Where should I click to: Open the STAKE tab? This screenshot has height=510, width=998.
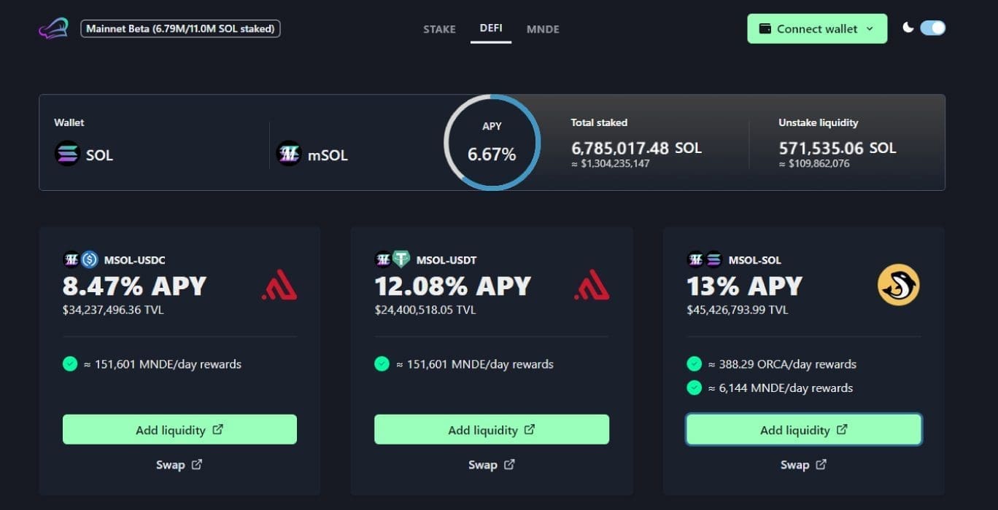[439, 29]
